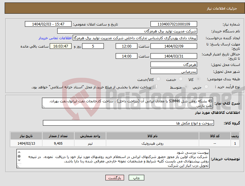Click the جزئیات اطلاعات نیاز page header

[222, 8]
